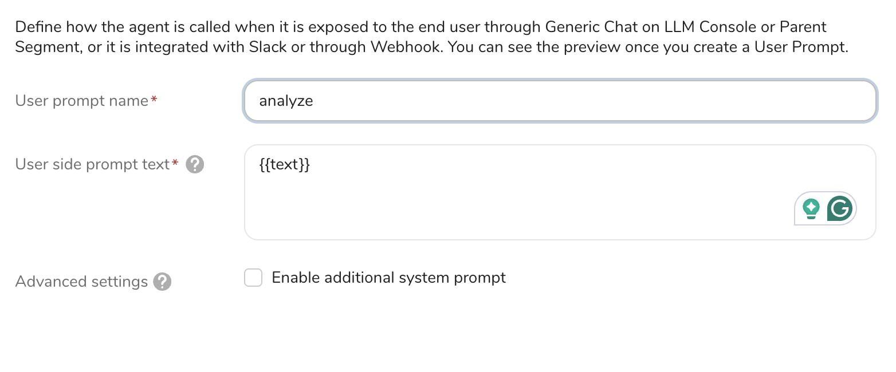Click the "User prompt name" field label
Screen dimensions: 896x372
click(82, 101)
